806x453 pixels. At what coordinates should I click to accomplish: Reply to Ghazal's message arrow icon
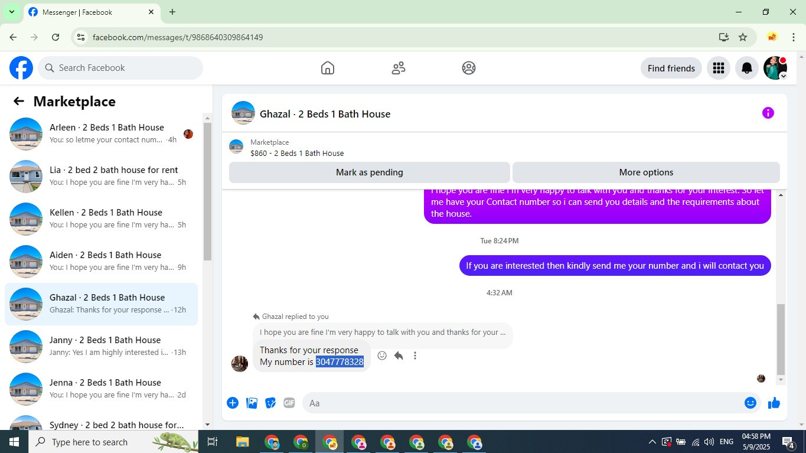(399, 356)
